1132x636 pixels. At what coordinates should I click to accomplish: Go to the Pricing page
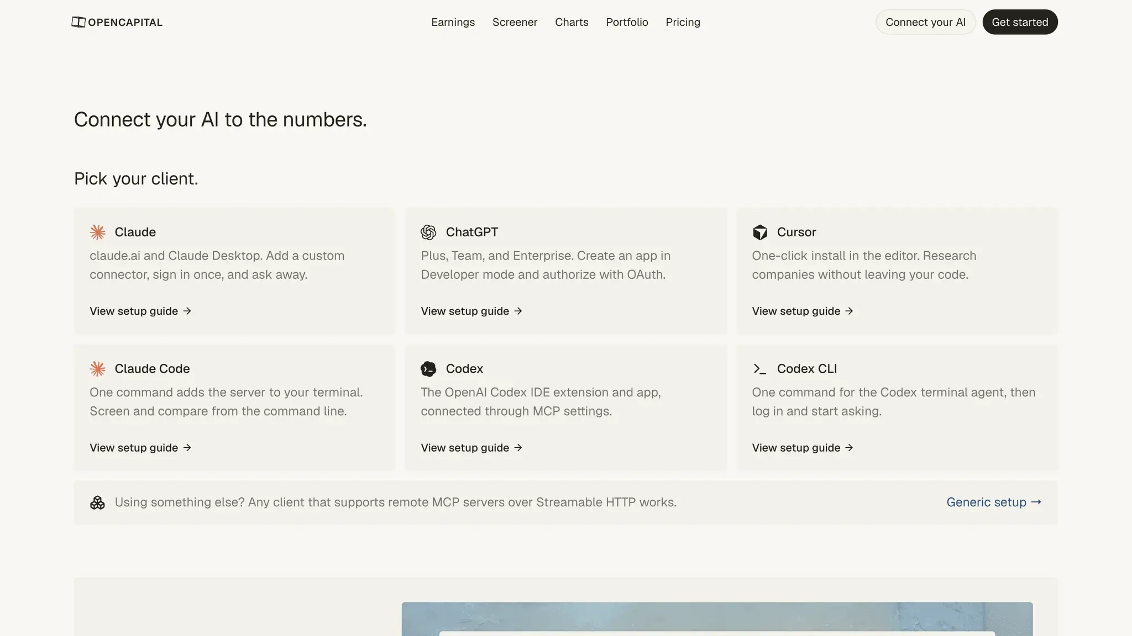pyautogui.click(x=683, y=22)
